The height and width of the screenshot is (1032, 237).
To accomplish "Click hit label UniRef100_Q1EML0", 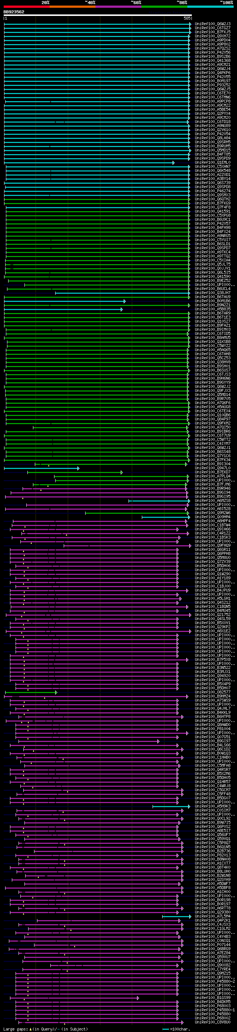I will pyautogui.click(x=213, y=163).
